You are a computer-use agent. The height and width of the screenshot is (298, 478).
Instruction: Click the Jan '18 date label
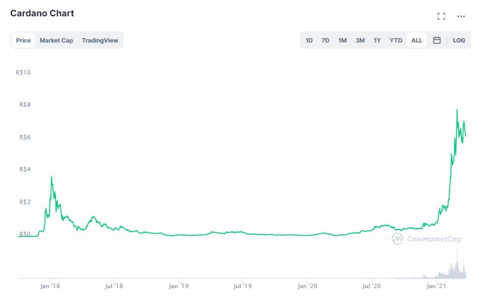click(x=50, y=286)
